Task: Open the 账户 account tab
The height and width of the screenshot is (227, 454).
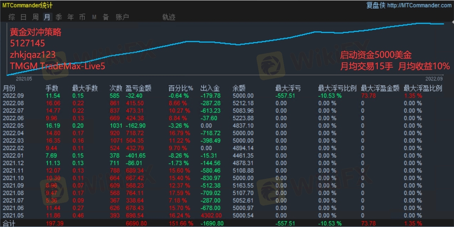Action: click(122, 17)
